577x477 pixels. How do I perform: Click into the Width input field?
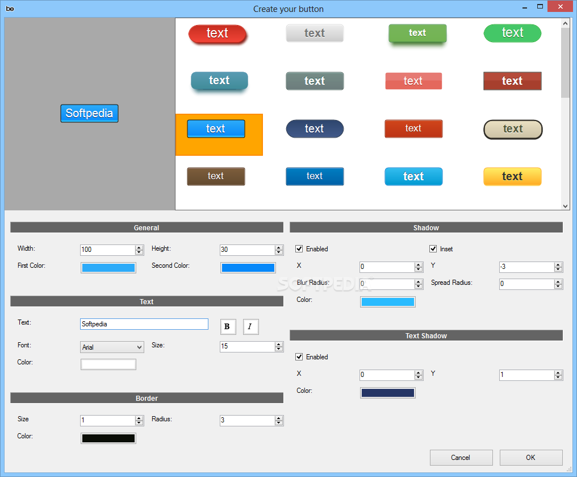coord(107,250)
